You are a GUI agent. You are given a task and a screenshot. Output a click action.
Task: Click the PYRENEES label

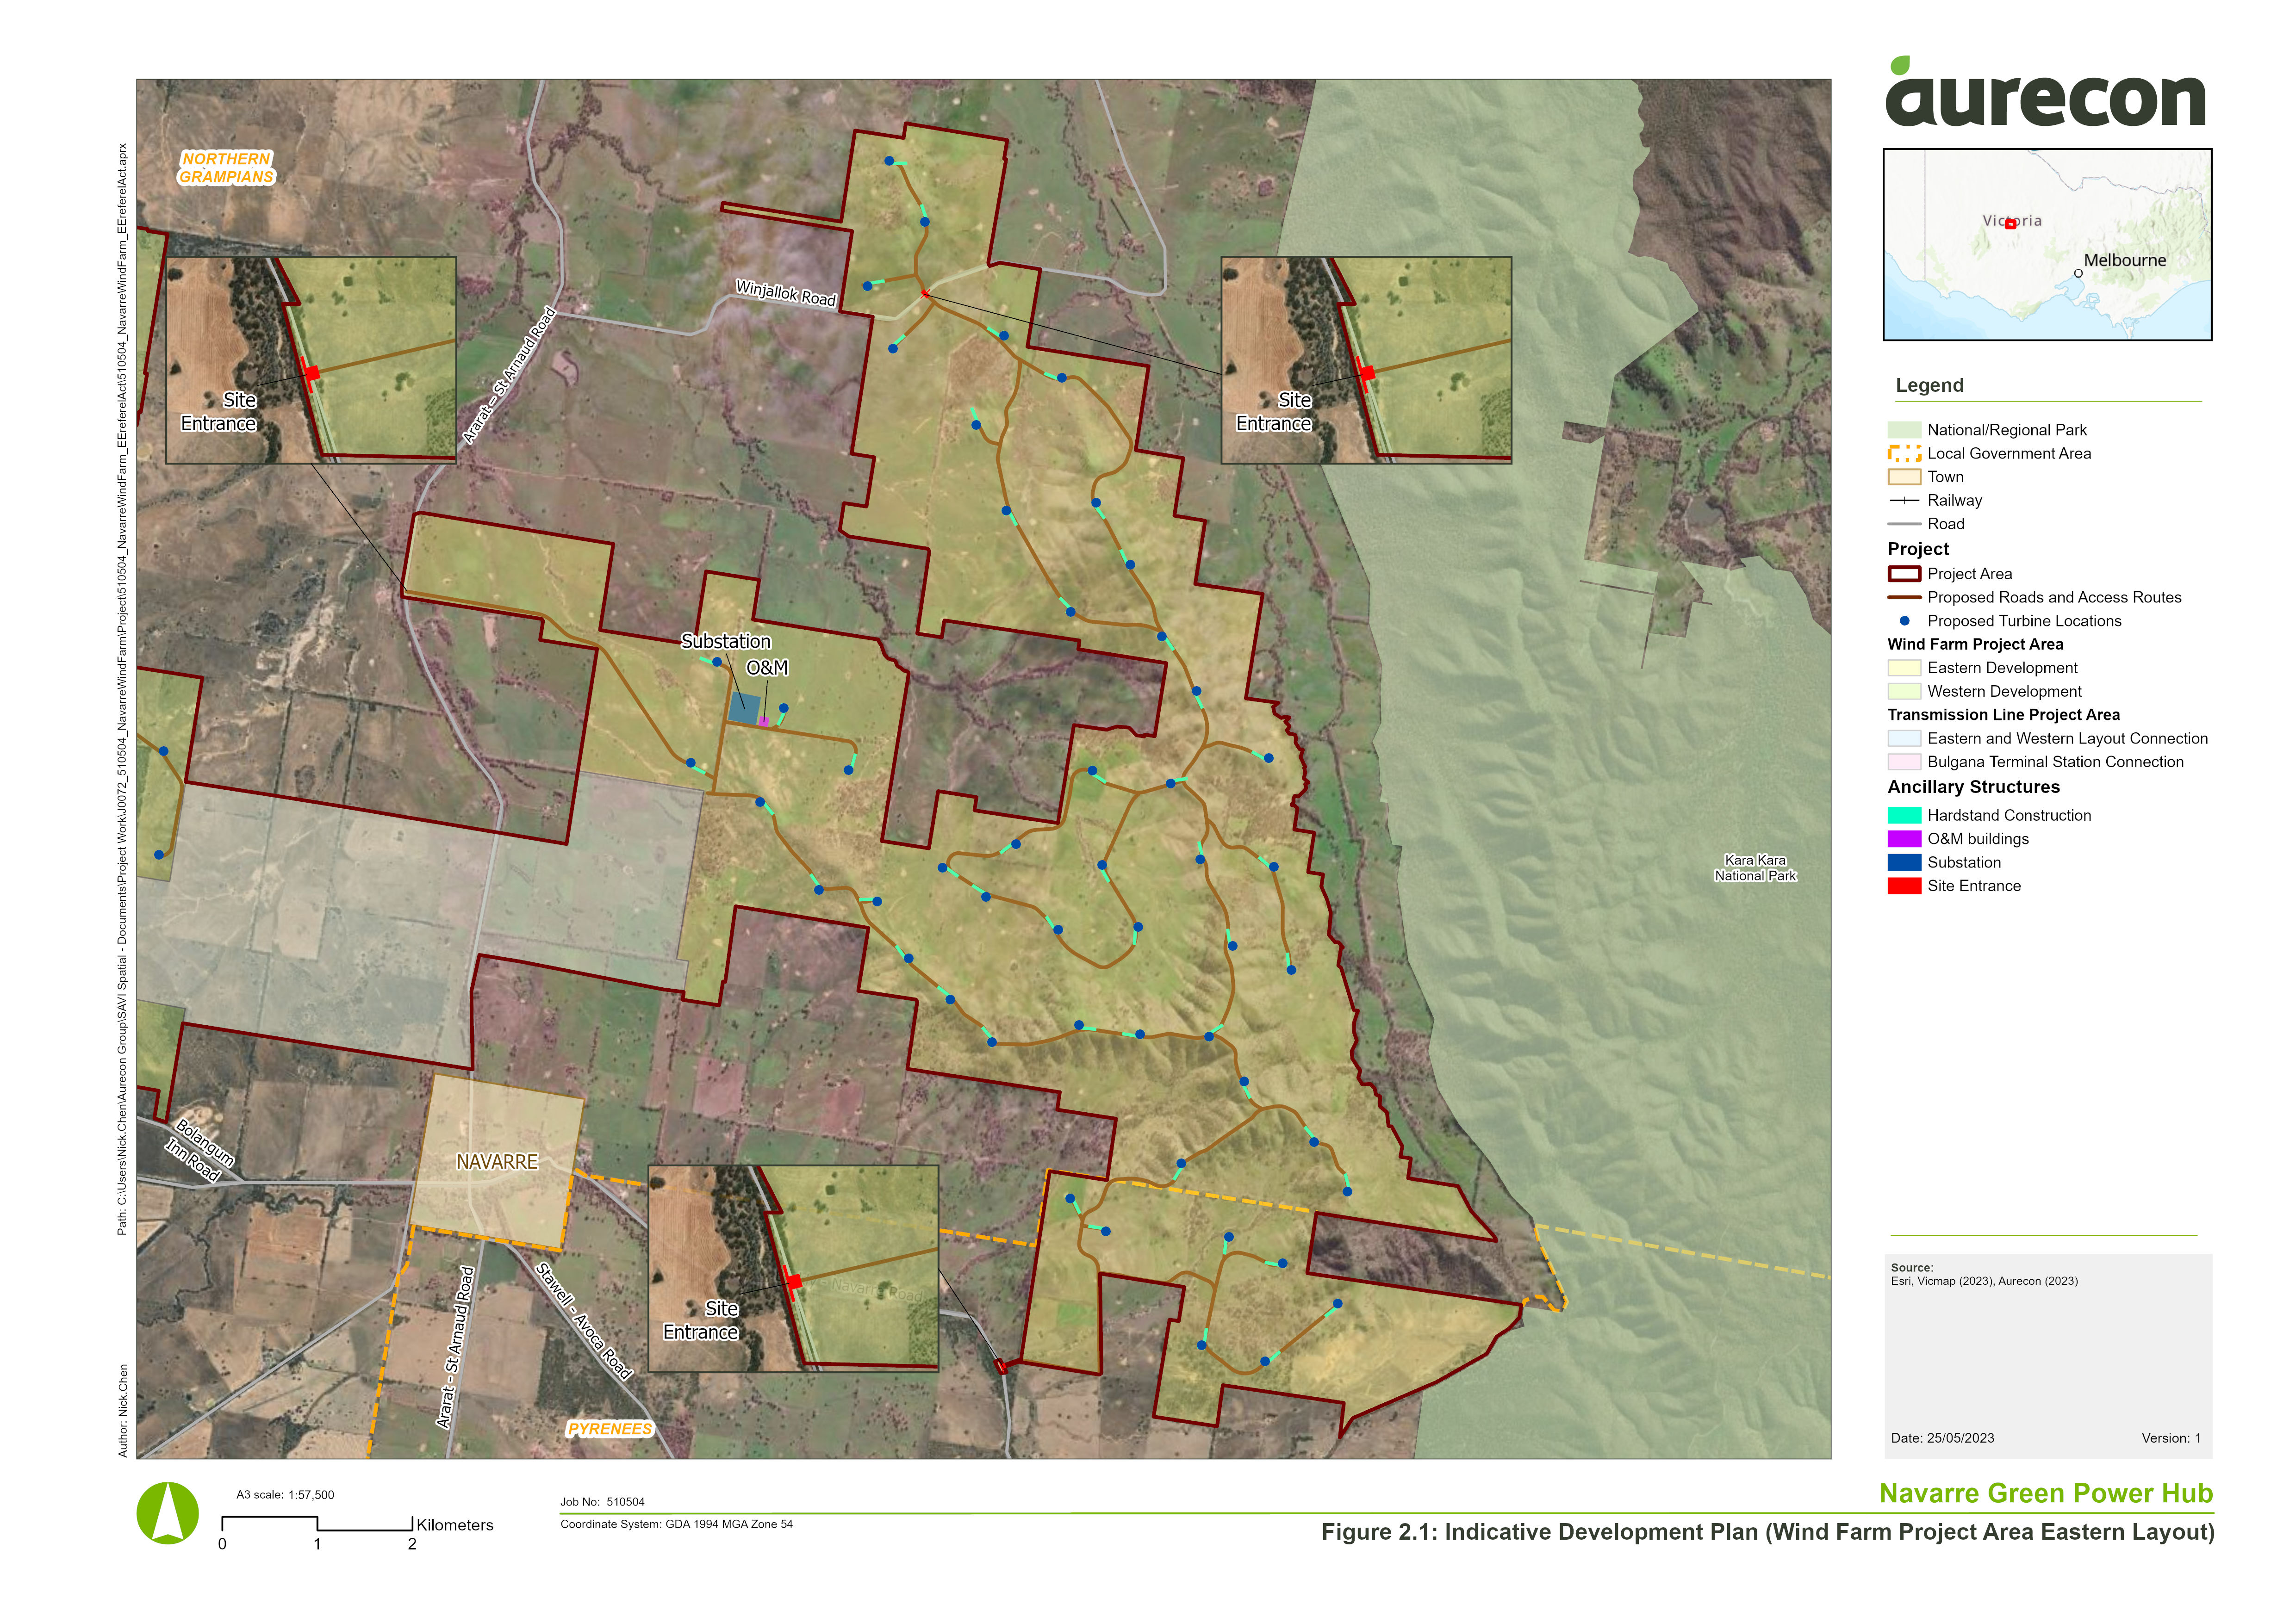pyautogui.click(x=610, y=1429)
